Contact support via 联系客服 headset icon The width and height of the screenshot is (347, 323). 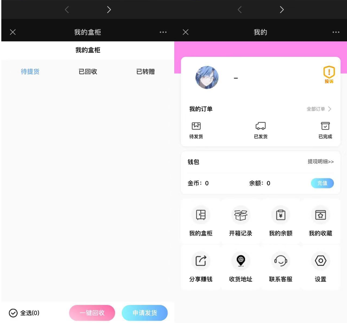click(281, 261)
